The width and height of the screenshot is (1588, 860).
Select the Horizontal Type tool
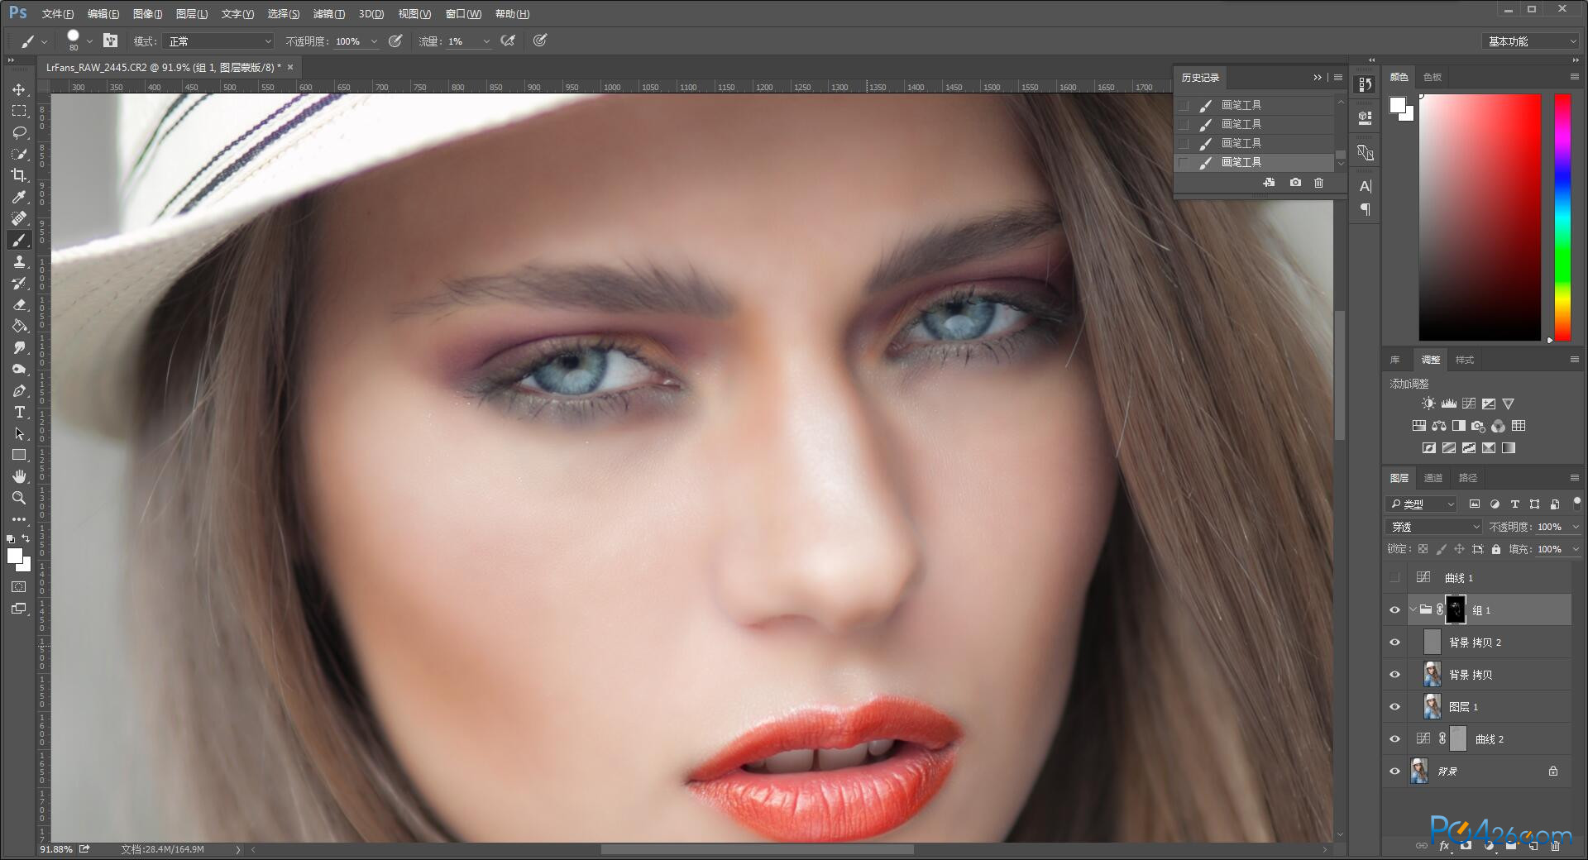(x=19, y=412)
